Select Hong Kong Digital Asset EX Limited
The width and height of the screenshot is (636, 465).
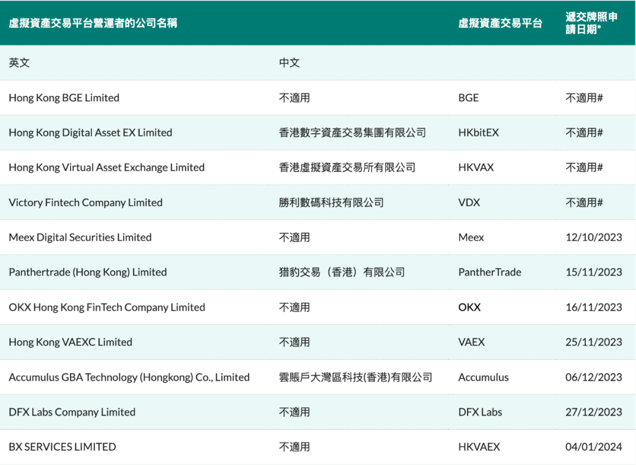click(91, 132)
